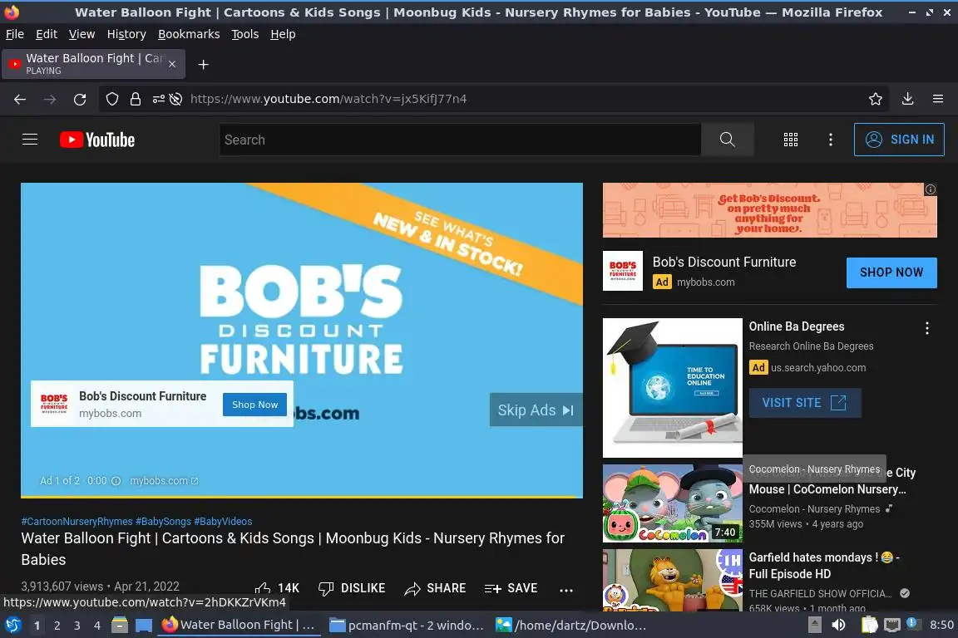Open options for Online Ba Degrees ad
This screenshot has height=638, width=958.
tap(927, 328)
